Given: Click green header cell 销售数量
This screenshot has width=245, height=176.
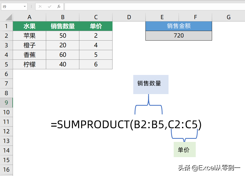Looking at the screenshot, I should 63,26.
